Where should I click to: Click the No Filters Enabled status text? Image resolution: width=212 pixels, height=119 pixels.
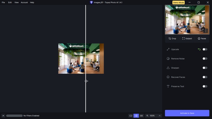(31, 116)
